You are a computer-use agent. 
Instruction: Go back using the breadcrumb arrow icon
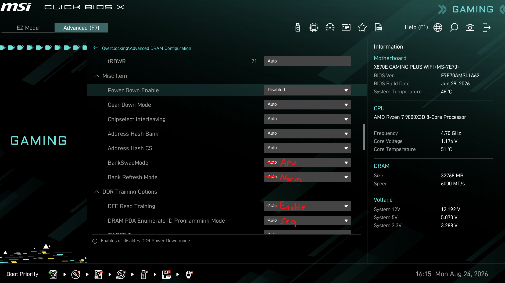96,48
